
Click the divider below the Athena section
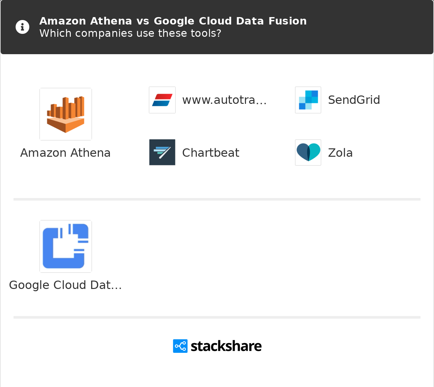click(x=217, y=199)
